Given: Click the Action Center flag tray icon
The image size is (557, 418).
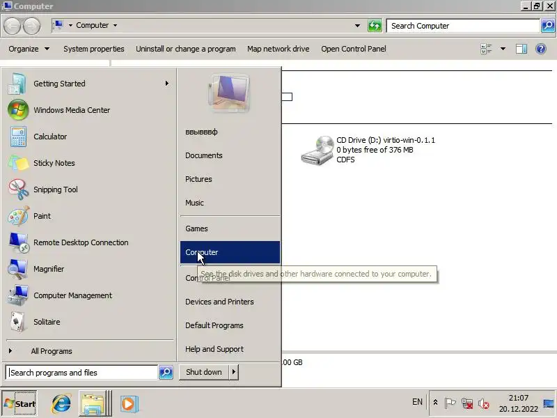Looking at the screenshot, I should (x=450, y=403).
